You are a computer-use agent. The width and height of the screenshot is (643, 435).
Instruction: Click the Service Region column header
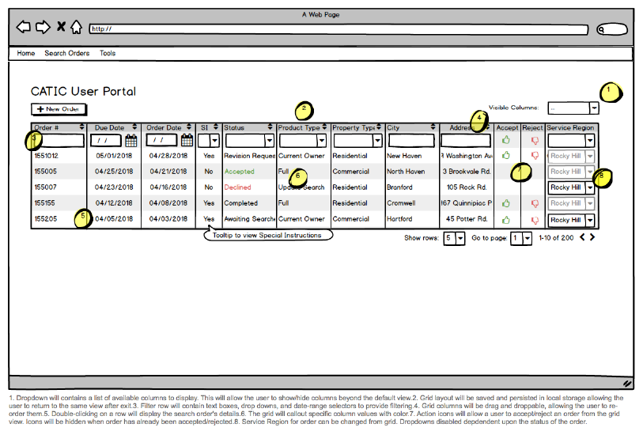[570, 128]
